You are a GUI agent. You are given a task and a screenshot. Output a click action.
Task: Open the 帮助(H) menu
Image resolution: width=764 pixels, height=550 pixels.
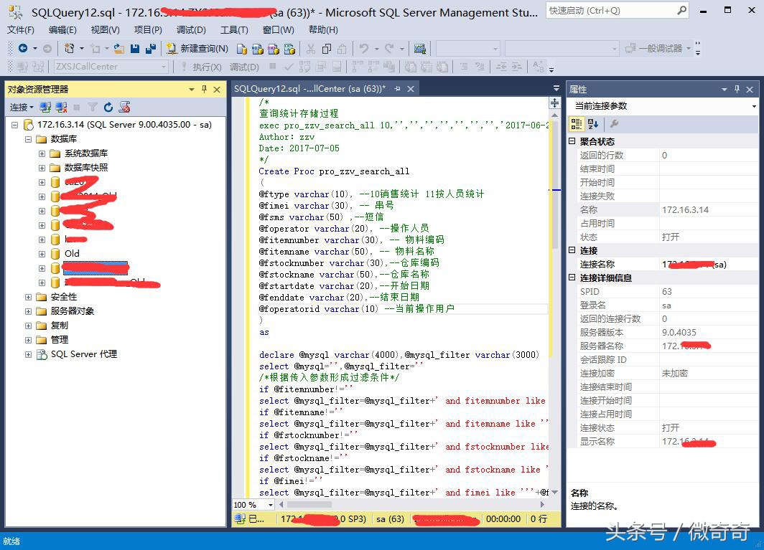[323, 29]
